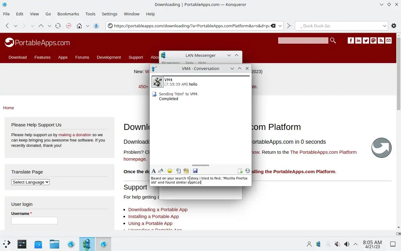Open the RSS feed icon
The width and height of the screenshot is (401, 251).
pos(381,40)
